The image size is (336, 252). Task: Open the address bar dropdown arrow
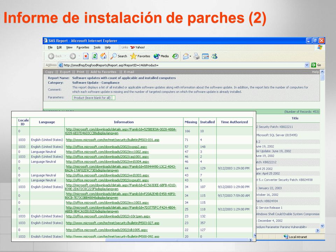coord(307,65)
